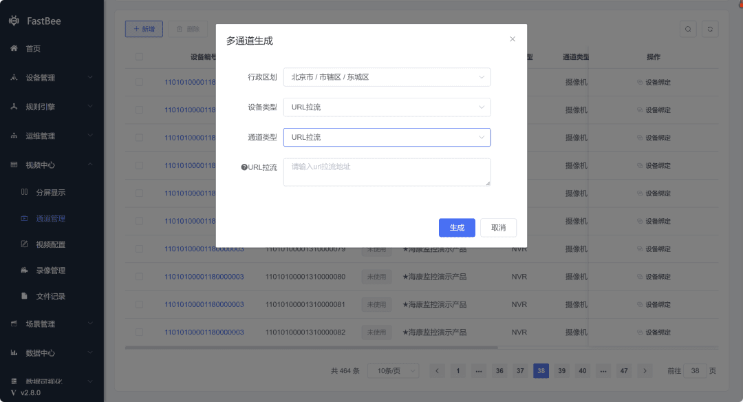Click the 新增 button
The width and height of the screenshot is (743, 402).
pos(144,29)
